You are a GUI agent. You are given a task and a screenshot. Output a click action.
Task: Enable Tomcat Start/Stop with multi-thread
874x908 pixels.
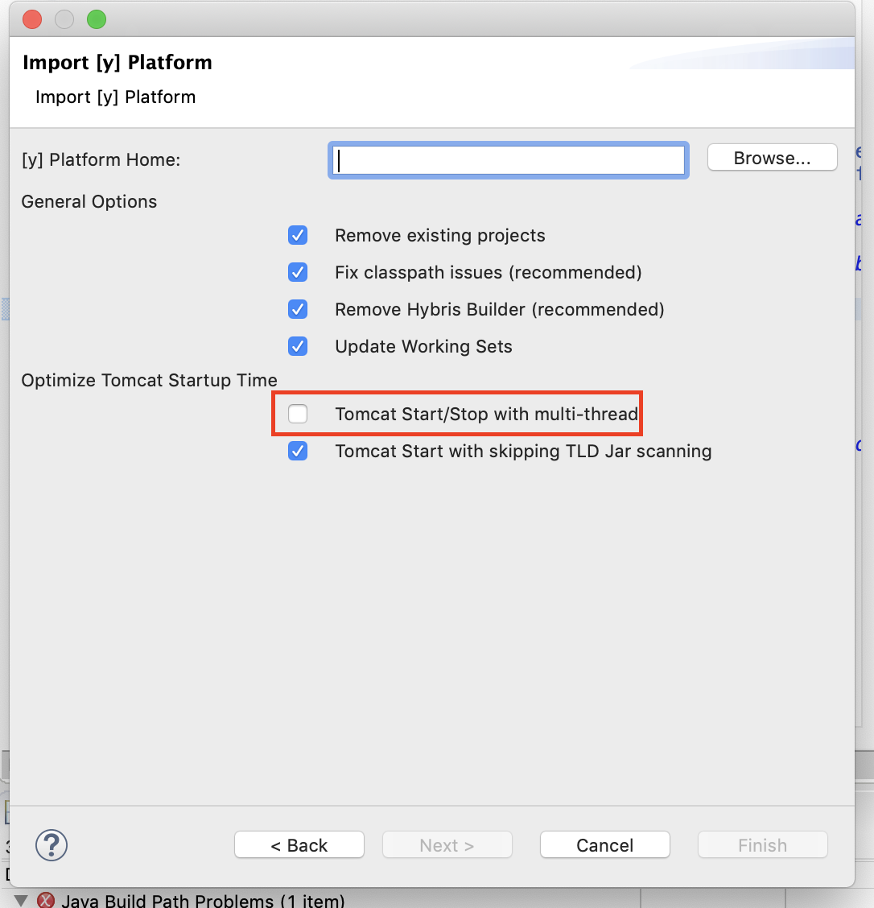(x=298, y=413)
